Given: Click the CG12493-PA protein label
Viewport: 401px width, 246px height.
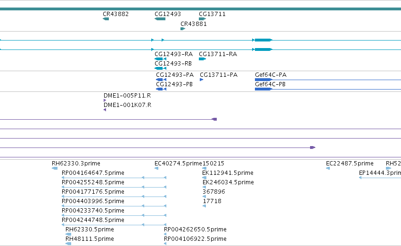Looking at the screenshot, I should click(175, 74).
